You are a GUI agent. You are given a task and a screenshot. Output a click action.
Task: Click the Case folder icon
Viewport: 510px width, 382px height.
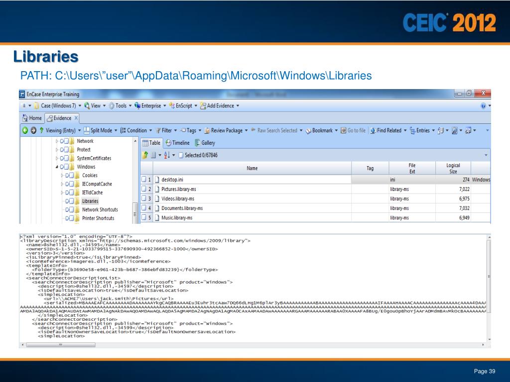(36, 105)
